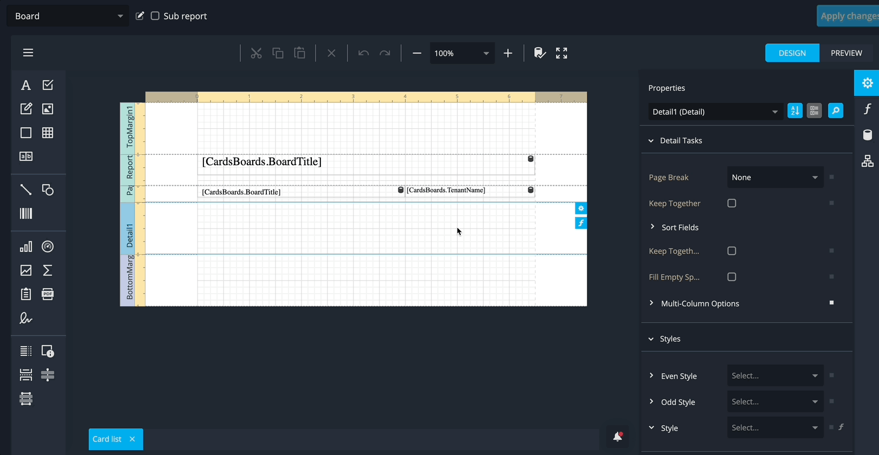Undo the last action

[364, 53]
